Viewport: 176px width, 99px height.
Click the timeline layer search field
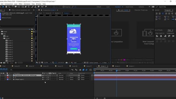39,70
